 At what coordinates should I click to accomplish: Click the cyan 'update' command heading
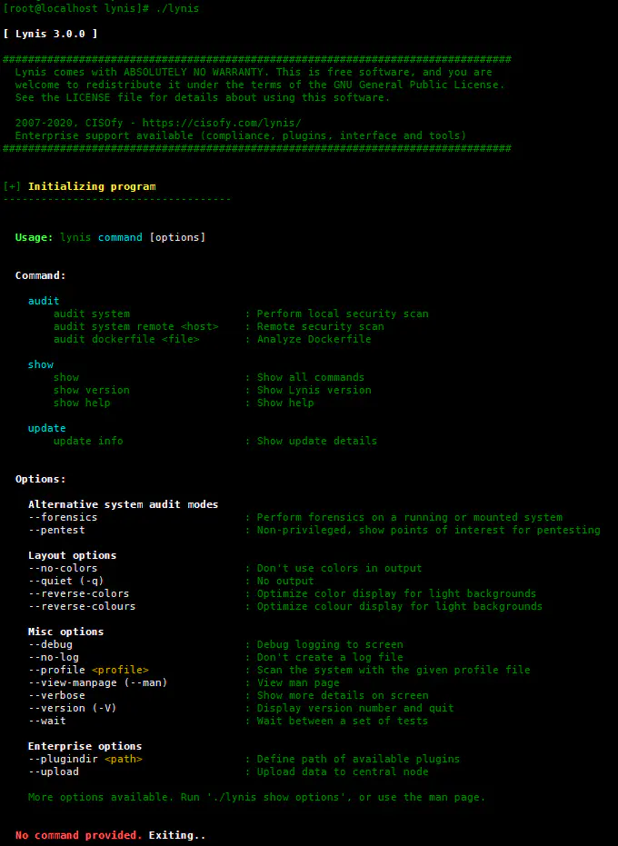47,428
